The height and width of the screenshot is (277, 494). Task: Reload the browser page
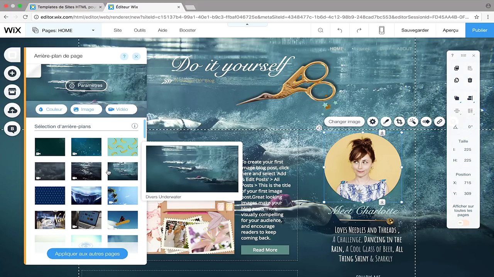coord(25,17)
